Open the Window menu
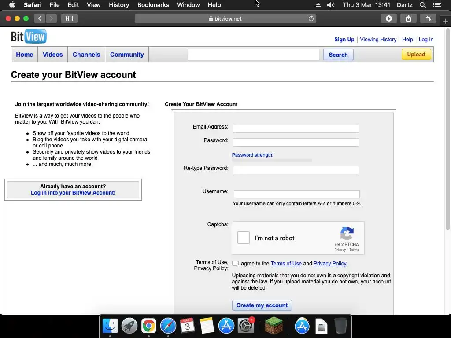451x338 pixels. point(189,5)
